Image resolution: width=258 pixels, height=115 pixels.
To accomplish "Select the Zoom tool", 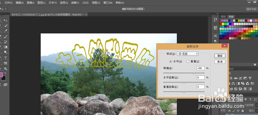I will pos(6,69).
